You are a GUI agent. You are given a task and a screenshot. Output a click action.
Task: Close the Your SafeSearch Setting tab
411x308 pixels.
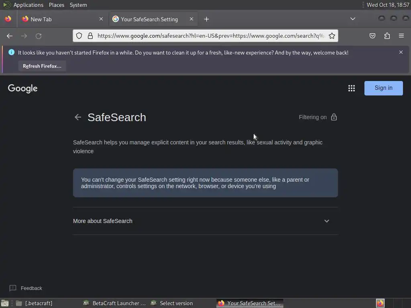coord(191,19)
